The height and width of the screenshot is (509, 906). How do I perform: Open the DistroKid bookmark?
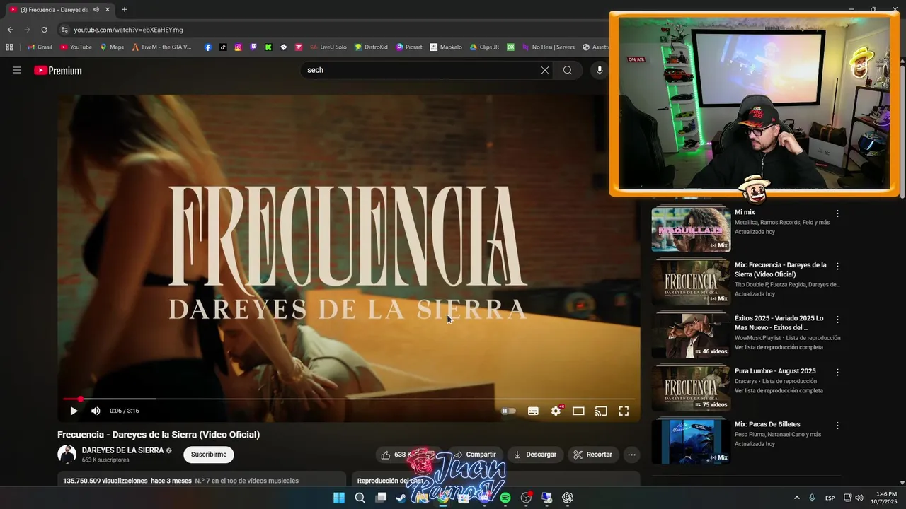point(371,47)
